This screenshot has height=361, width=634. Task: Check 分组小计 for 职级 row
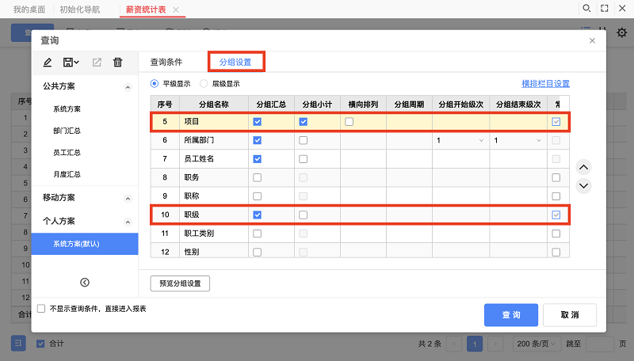point(304,215)
